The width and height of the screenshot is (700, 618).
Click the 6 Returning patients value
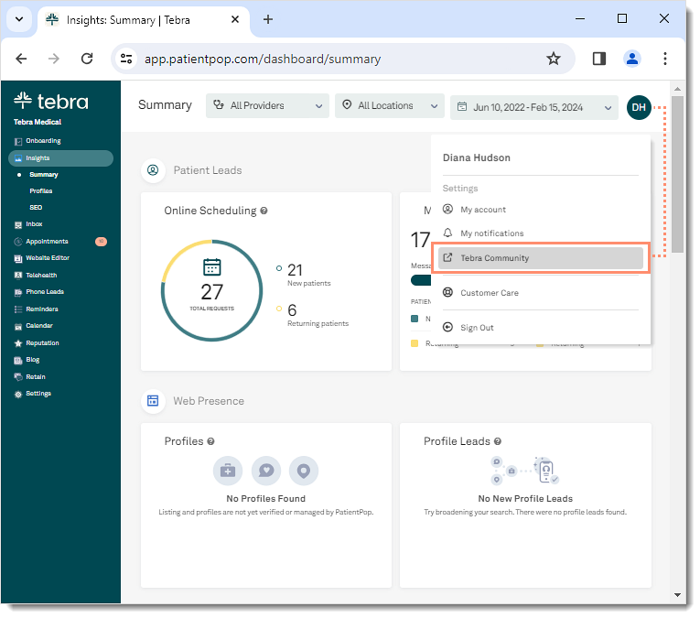click(292, 310)
